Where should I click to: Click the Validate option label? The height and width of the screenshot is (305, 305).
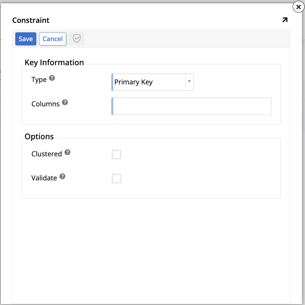click(44, 178)
